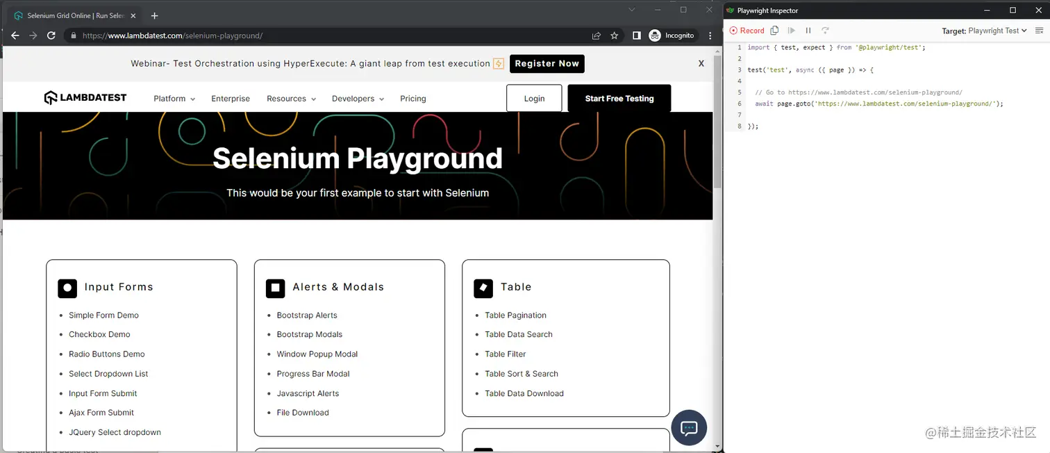Open the chat bubble widget

point(688,428)
